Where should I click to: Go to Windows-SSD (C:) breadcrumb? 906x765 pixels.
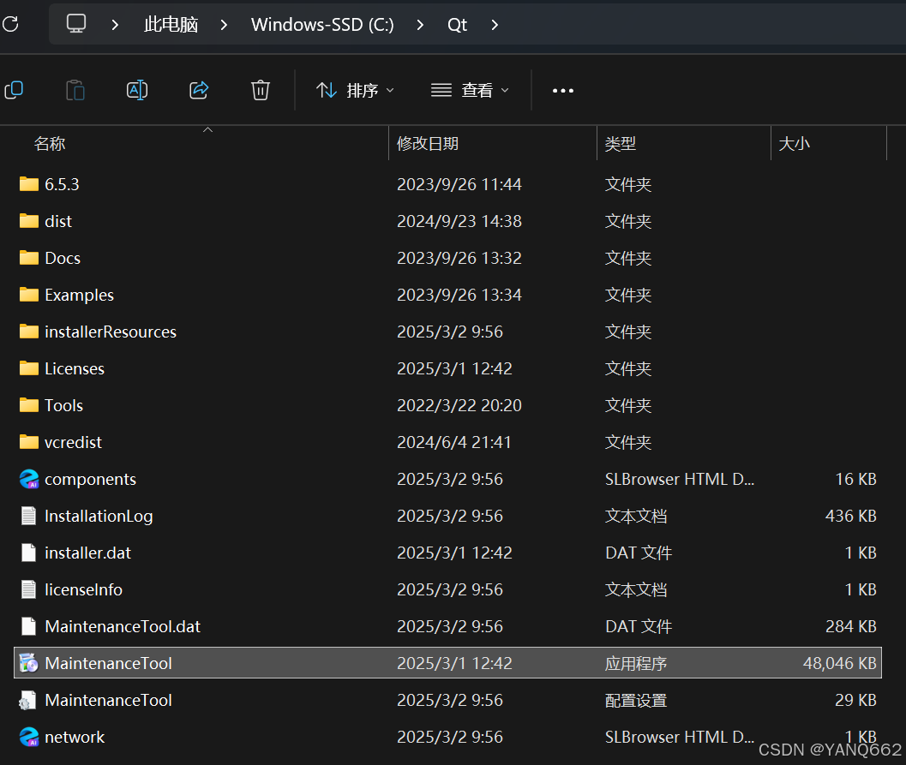click(322, 25)
